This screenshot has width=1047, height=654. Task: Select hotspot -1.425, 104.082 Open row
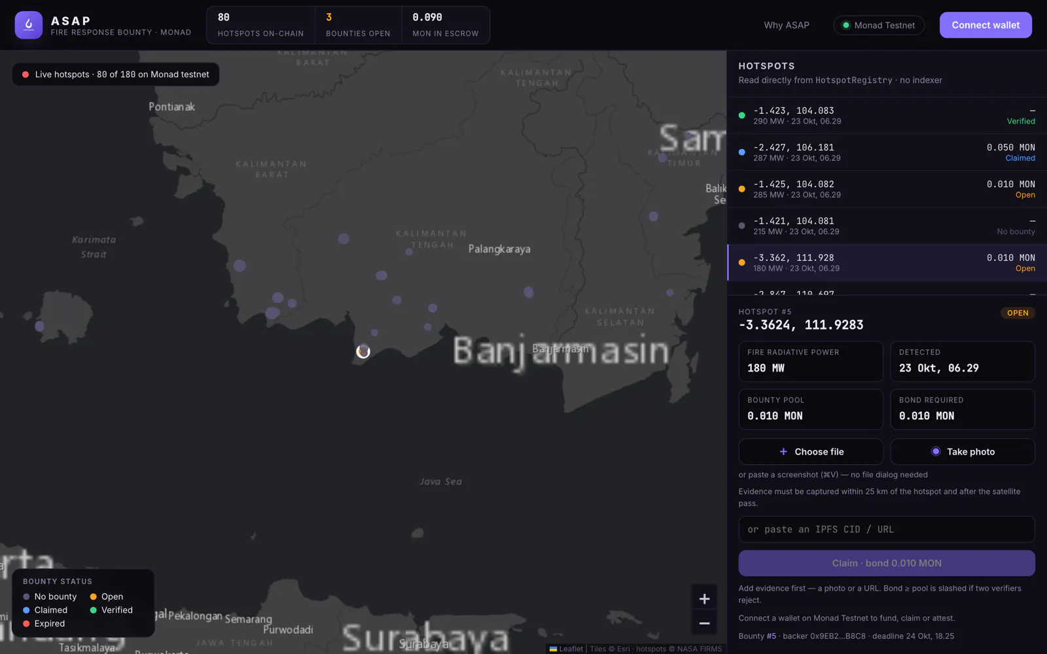(x=887, y=189)
